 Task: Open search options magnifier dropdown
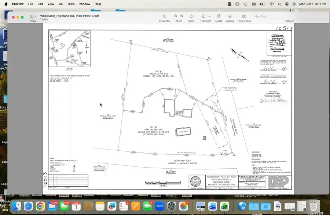256,16
